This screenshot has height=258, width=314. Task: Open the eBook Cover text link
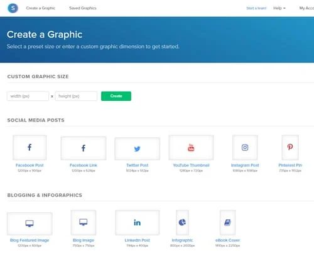(227, 240)
